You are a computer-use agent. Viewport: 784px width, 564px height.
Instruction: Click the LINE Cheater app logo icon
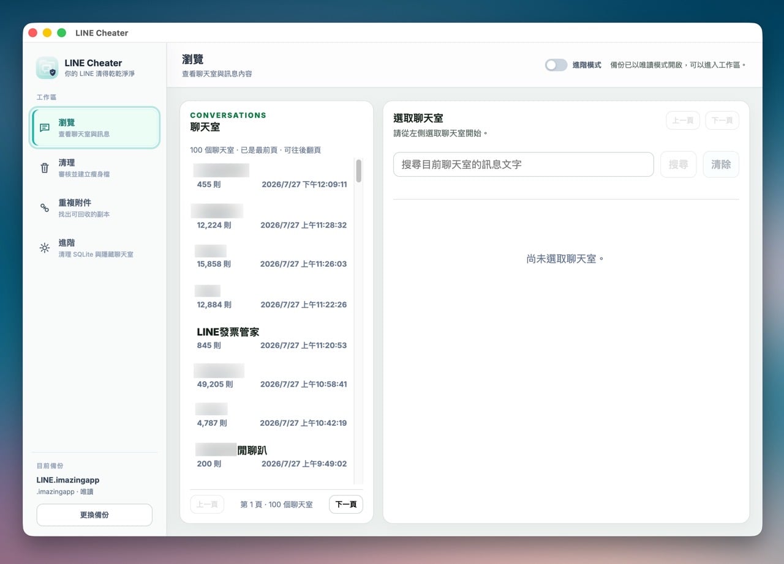tap(47, 68)
